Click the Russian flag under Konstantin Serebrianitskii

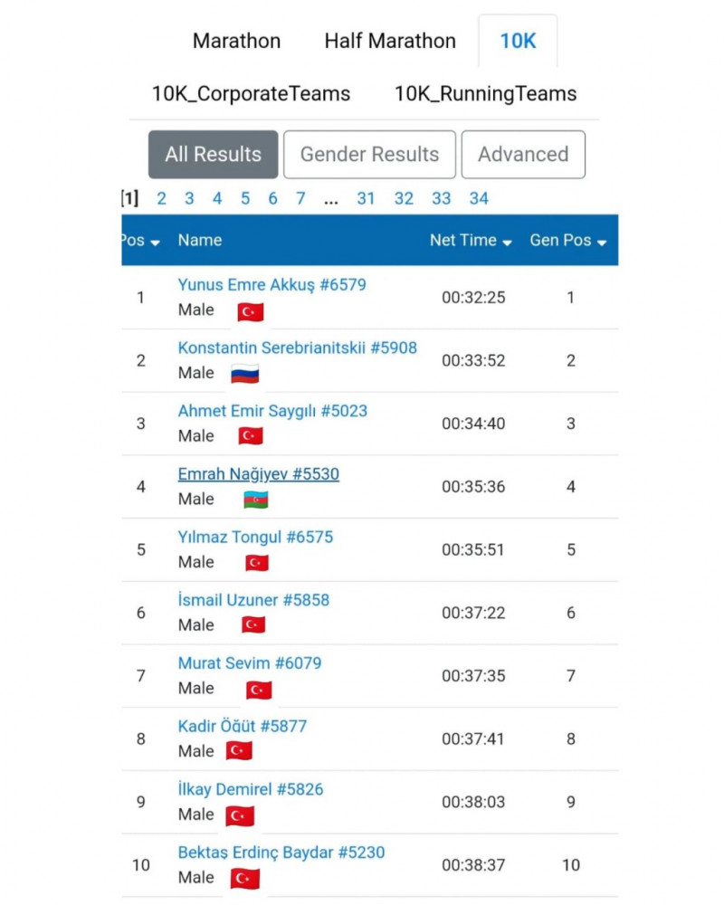point(244,375)
